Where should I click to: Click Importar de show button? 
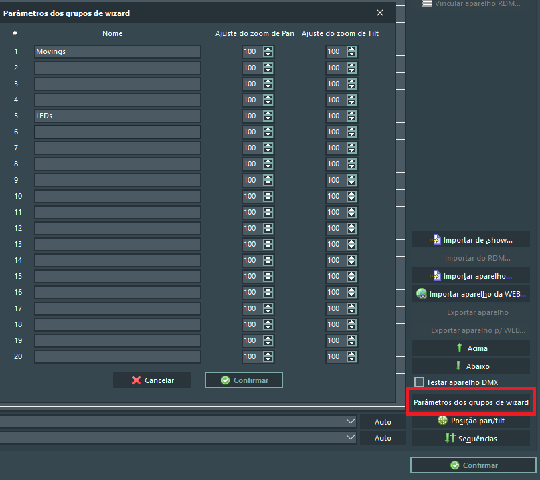(470, 240)
